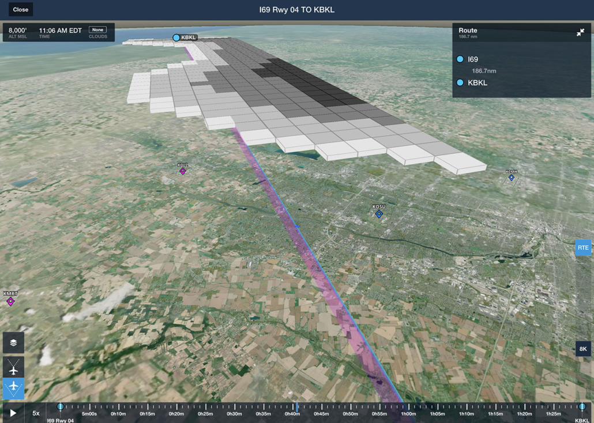Change the 5x playback speed
This screenshot has height=423, width=594.
tap(36, 413)
